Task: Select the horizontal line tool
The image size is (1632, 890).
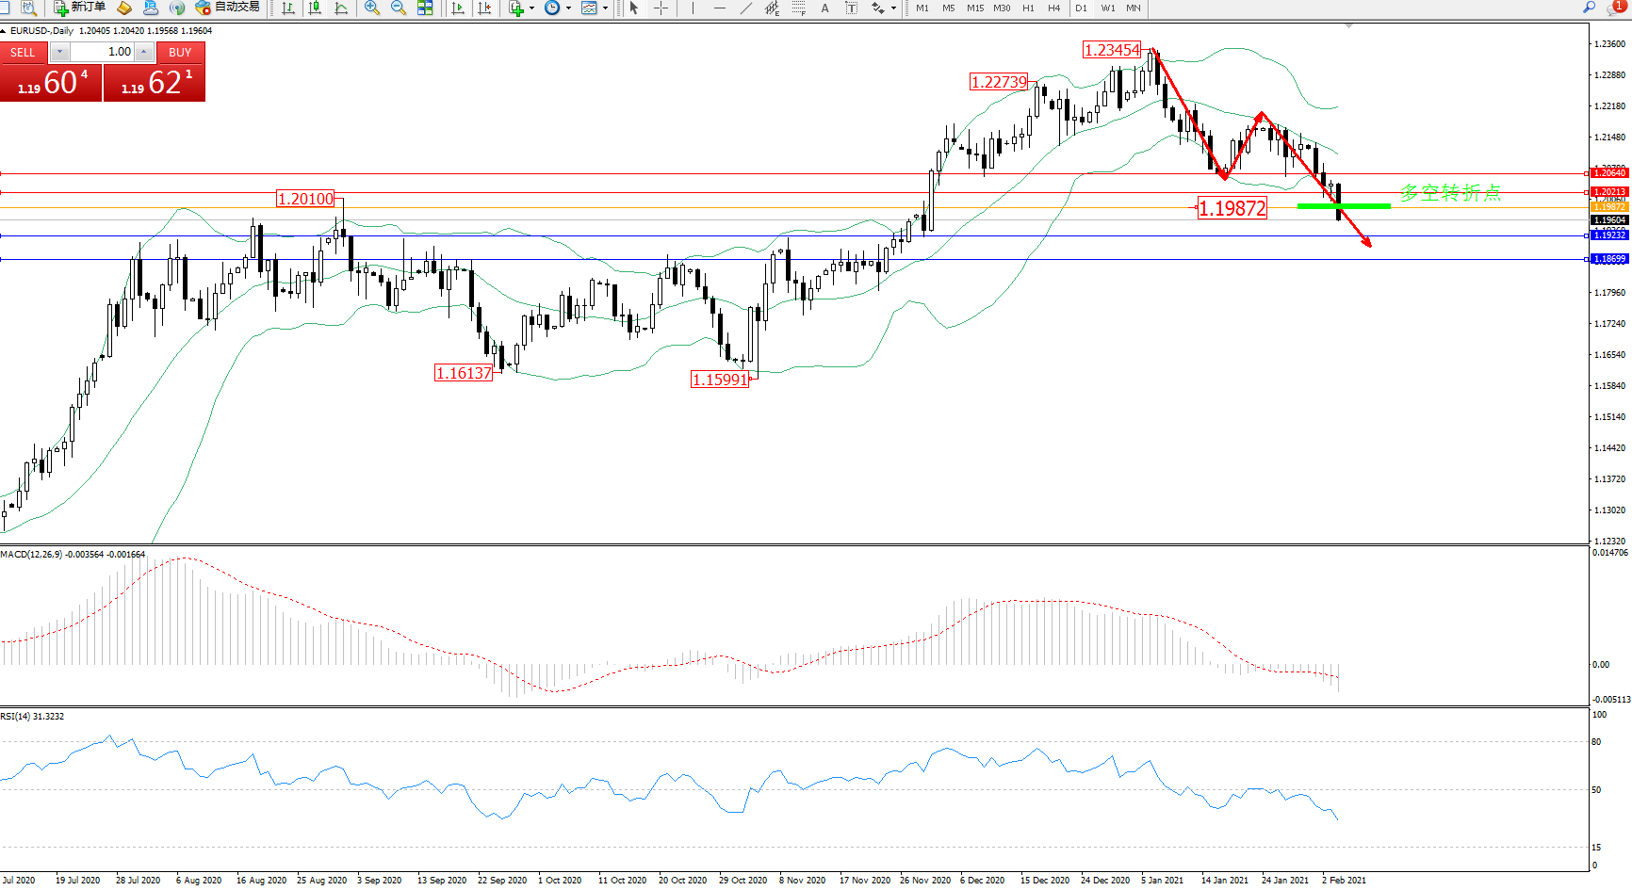Action: pyautogui.click(x=720, y=8)
